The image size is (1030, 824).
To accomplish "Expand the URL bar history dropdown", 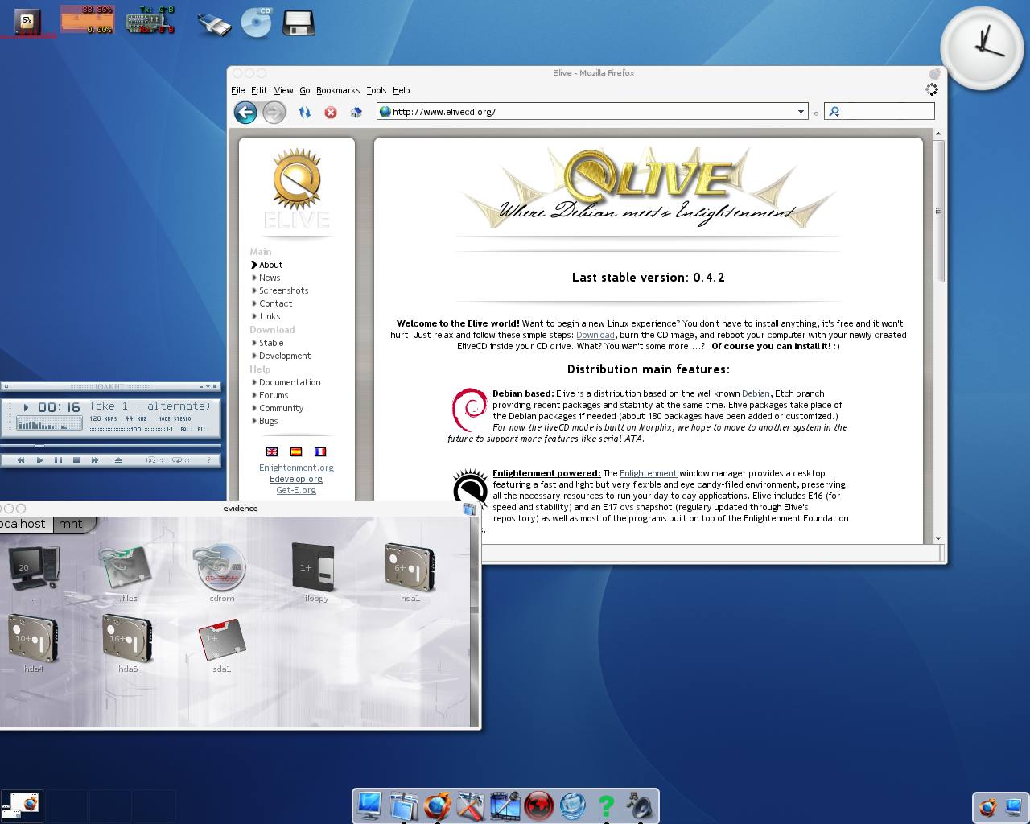I will [x=801, y=112].
